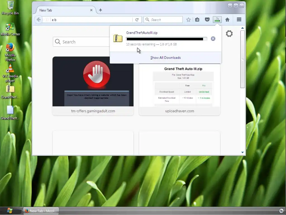Viewport: 286px width, 215px height.
Task: Select the New Tab browser tab
Action: (65, 10)
